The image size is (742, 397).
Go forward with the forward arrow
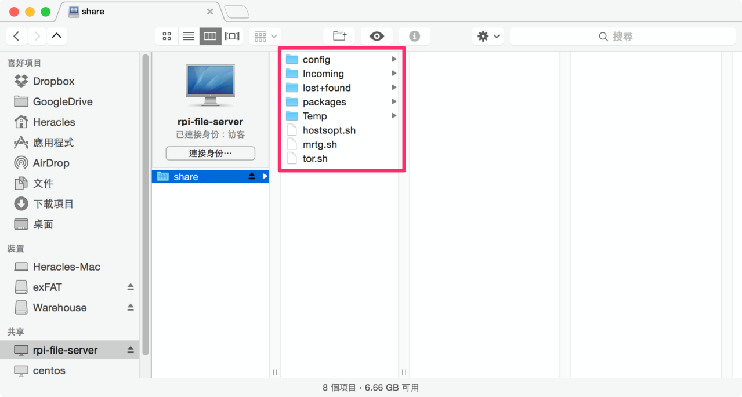click(x=37, y=36)
